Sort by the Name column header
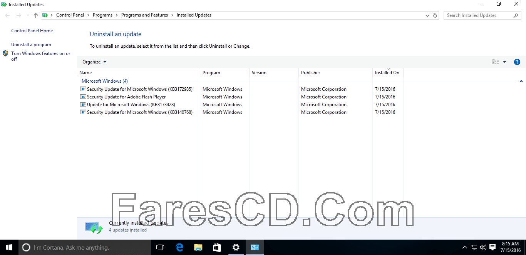The height and width of the screenshot is (255, 526). 139,73
